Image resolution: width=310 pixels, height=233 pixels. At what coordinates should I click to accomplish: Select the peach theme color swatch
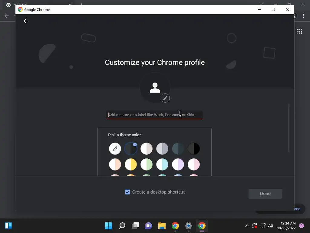click(x=115, y=164)
